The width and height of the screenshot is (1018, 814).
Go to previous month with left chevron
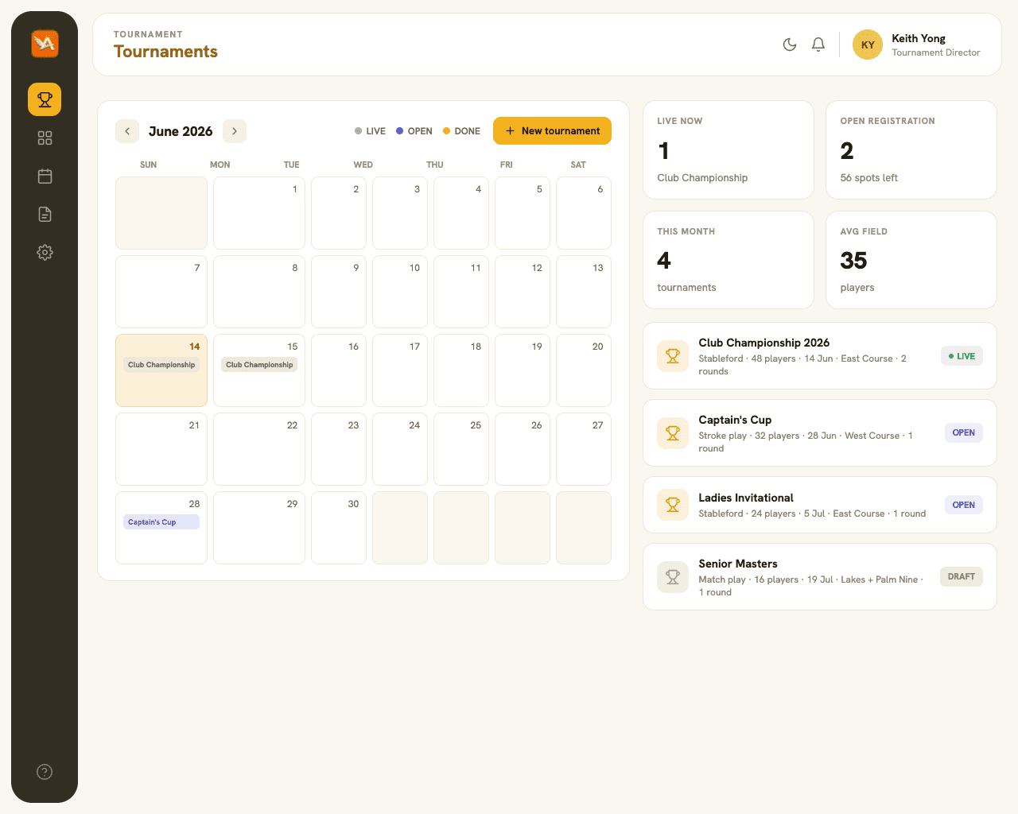[x=127, y=131]
